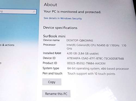Click the Processor label

(x=49, y=45)
